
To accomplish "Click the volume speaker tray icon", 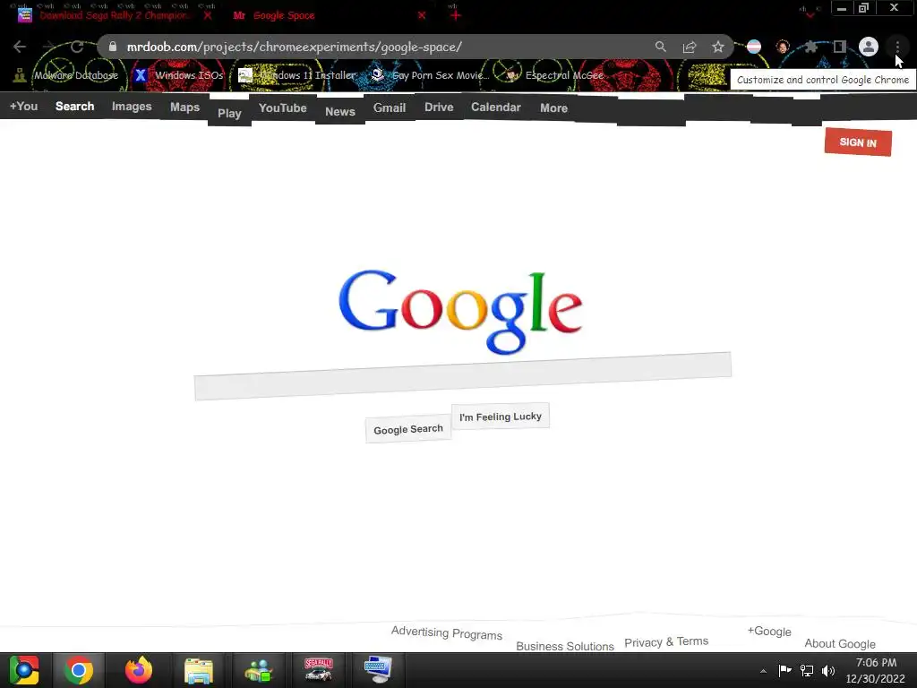I will (x=828, y=670).
